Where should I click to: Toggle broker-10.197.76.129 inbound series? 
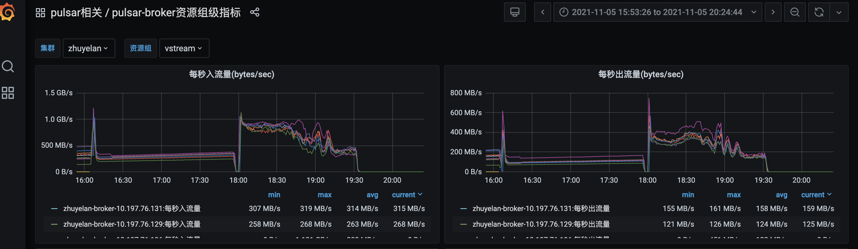(x=132, y=224)
